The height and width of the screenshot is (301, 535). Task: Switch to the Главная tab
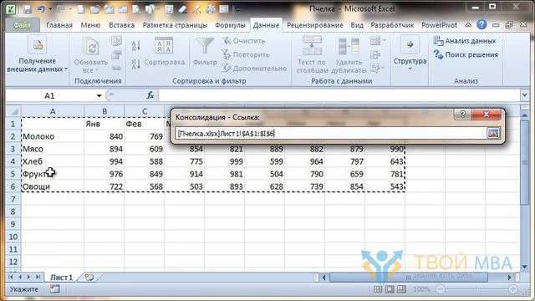click(x=59, y=25)
